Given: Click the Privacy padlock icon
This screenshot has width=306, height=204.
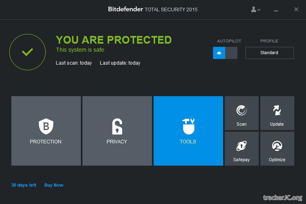Looking at the screenshot, I should [117, 126].
